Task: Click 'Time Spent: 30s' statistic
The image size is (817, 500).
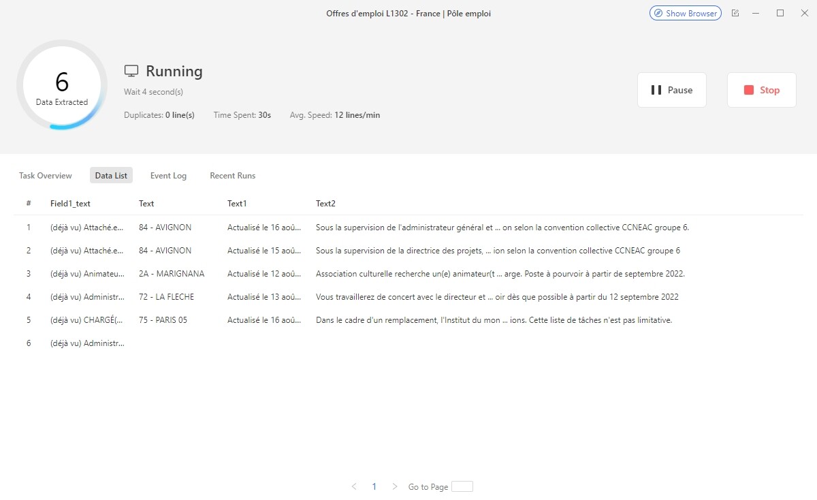Action: click(242, 115)
